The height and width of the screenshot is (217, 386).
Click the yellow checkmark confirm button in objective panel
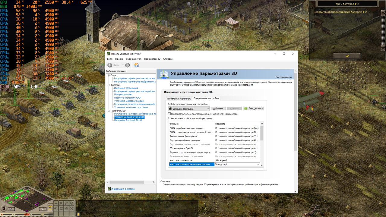[347, 56]
